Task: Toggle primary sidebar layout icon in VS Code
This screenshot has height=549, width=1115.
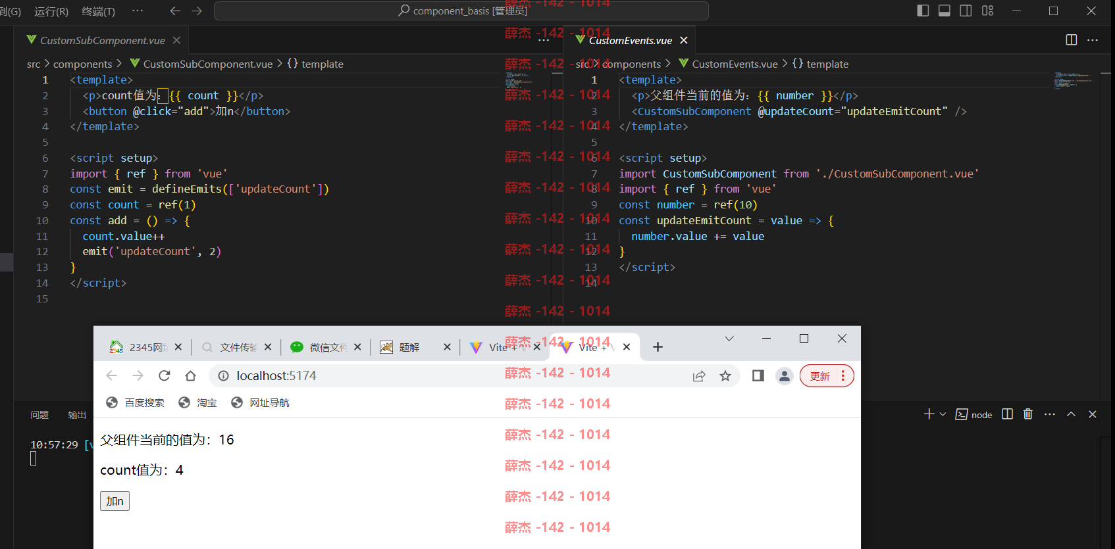Action: 923,11
